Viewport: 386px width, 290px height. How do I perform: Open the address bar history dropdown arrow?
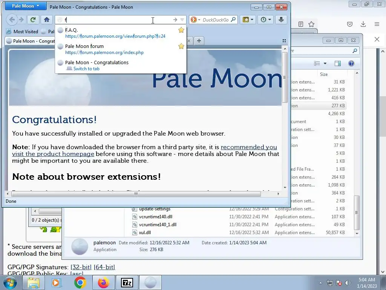(182, 20)
